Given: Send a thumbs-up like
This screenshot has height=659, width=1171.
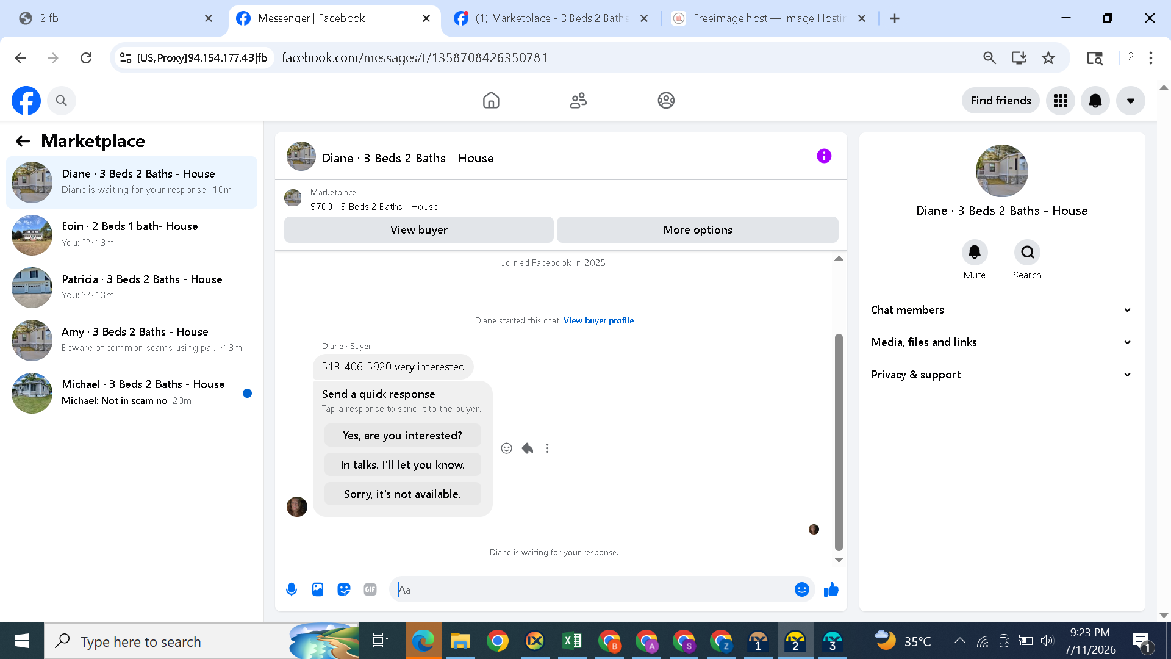Looking at the screenshot, I should (831, 589).
